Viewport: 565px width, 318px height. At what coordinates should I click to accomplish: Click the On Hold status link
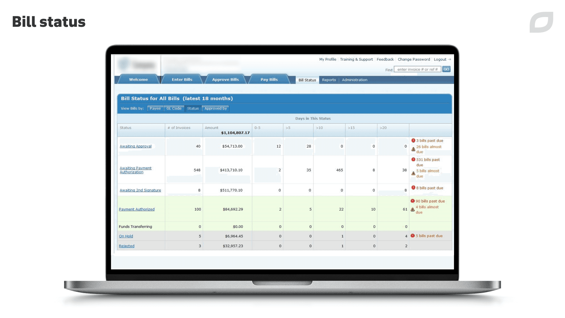click(126, 236)
